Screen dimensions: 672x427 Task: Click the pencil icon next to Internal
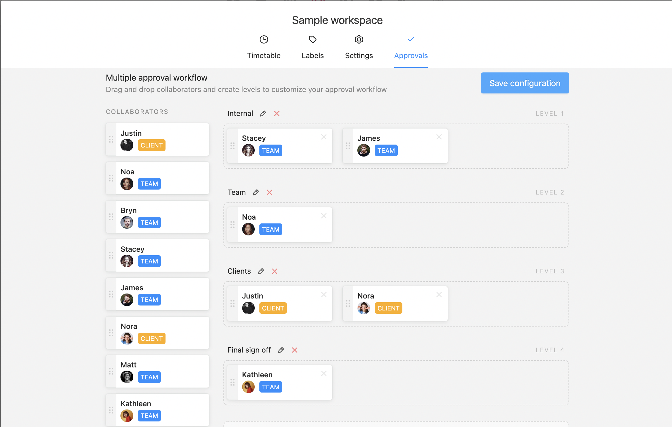click(x=263, y=114)
